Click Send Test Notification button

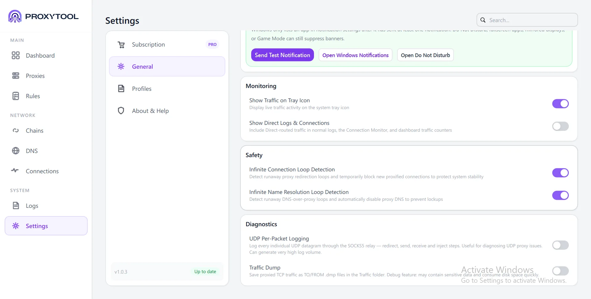pos(282,55)
